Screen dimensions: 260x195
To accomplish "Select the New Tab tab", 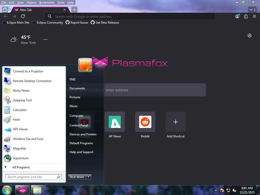I will [x=40, y=10].
